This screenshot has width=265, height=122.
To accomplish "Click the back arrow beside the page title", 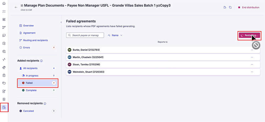I will [16, 7].
